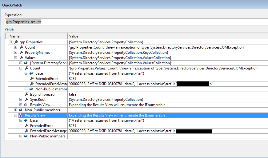Click the blue cube icon of [System.DirectoryServic row
This screenshot has width=268, height=158.
click(x=26, y=63)
